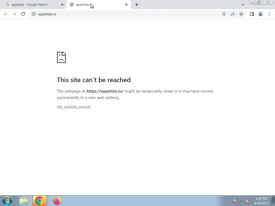The height and width of the screenshot is (206, 275).
Task: Close the Chrome window
Action: [268, 2]
